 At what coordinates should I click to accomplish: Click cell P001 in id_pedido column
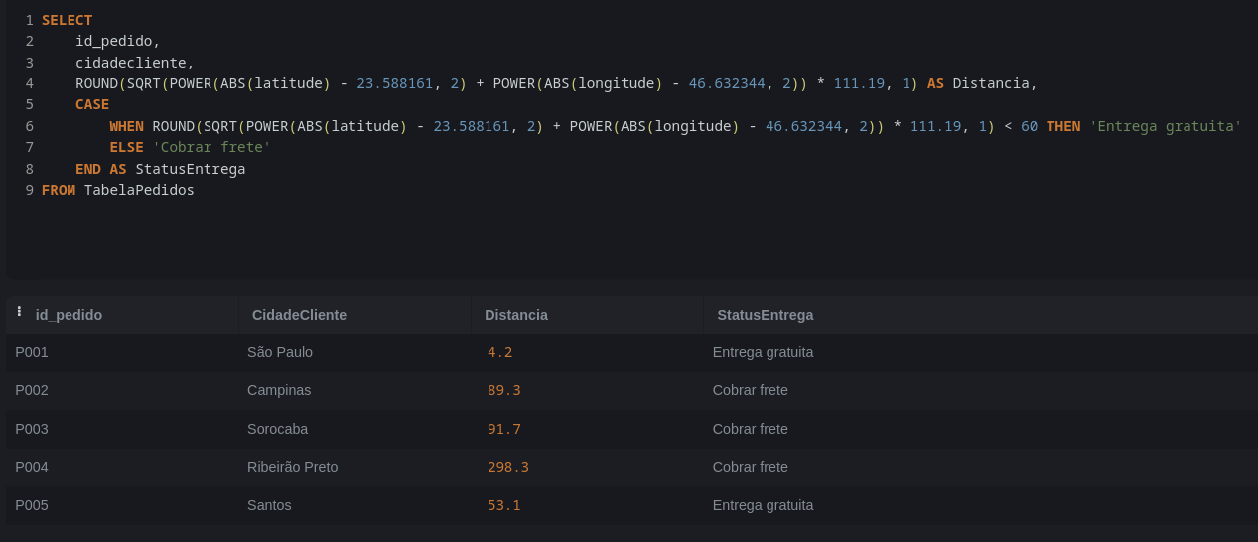(x=32, y=352)
